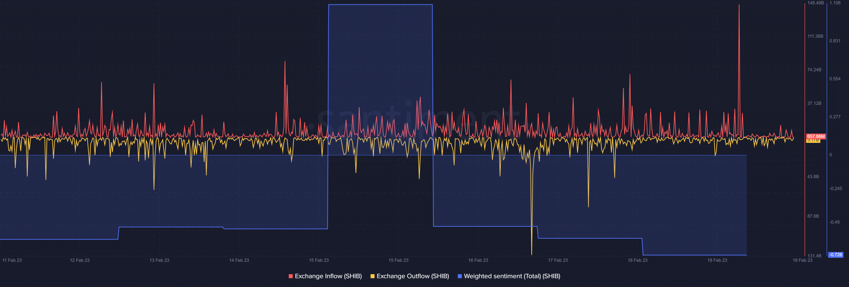This screenshot has height=287, width=849.
Task: Toggle the Weighted sentiment (Total) (SHIB) legend label
Action: [x=512, y=276]
